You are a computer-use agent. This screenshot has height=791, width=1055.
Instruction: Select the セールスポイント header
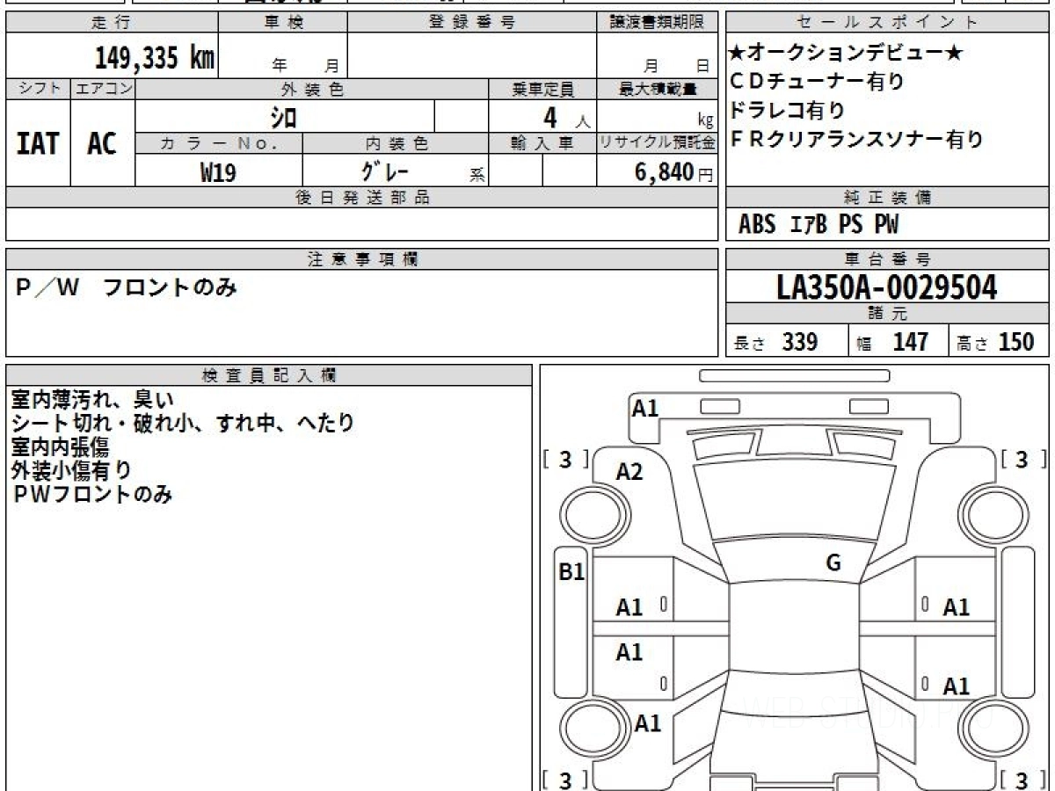[888, 24]
